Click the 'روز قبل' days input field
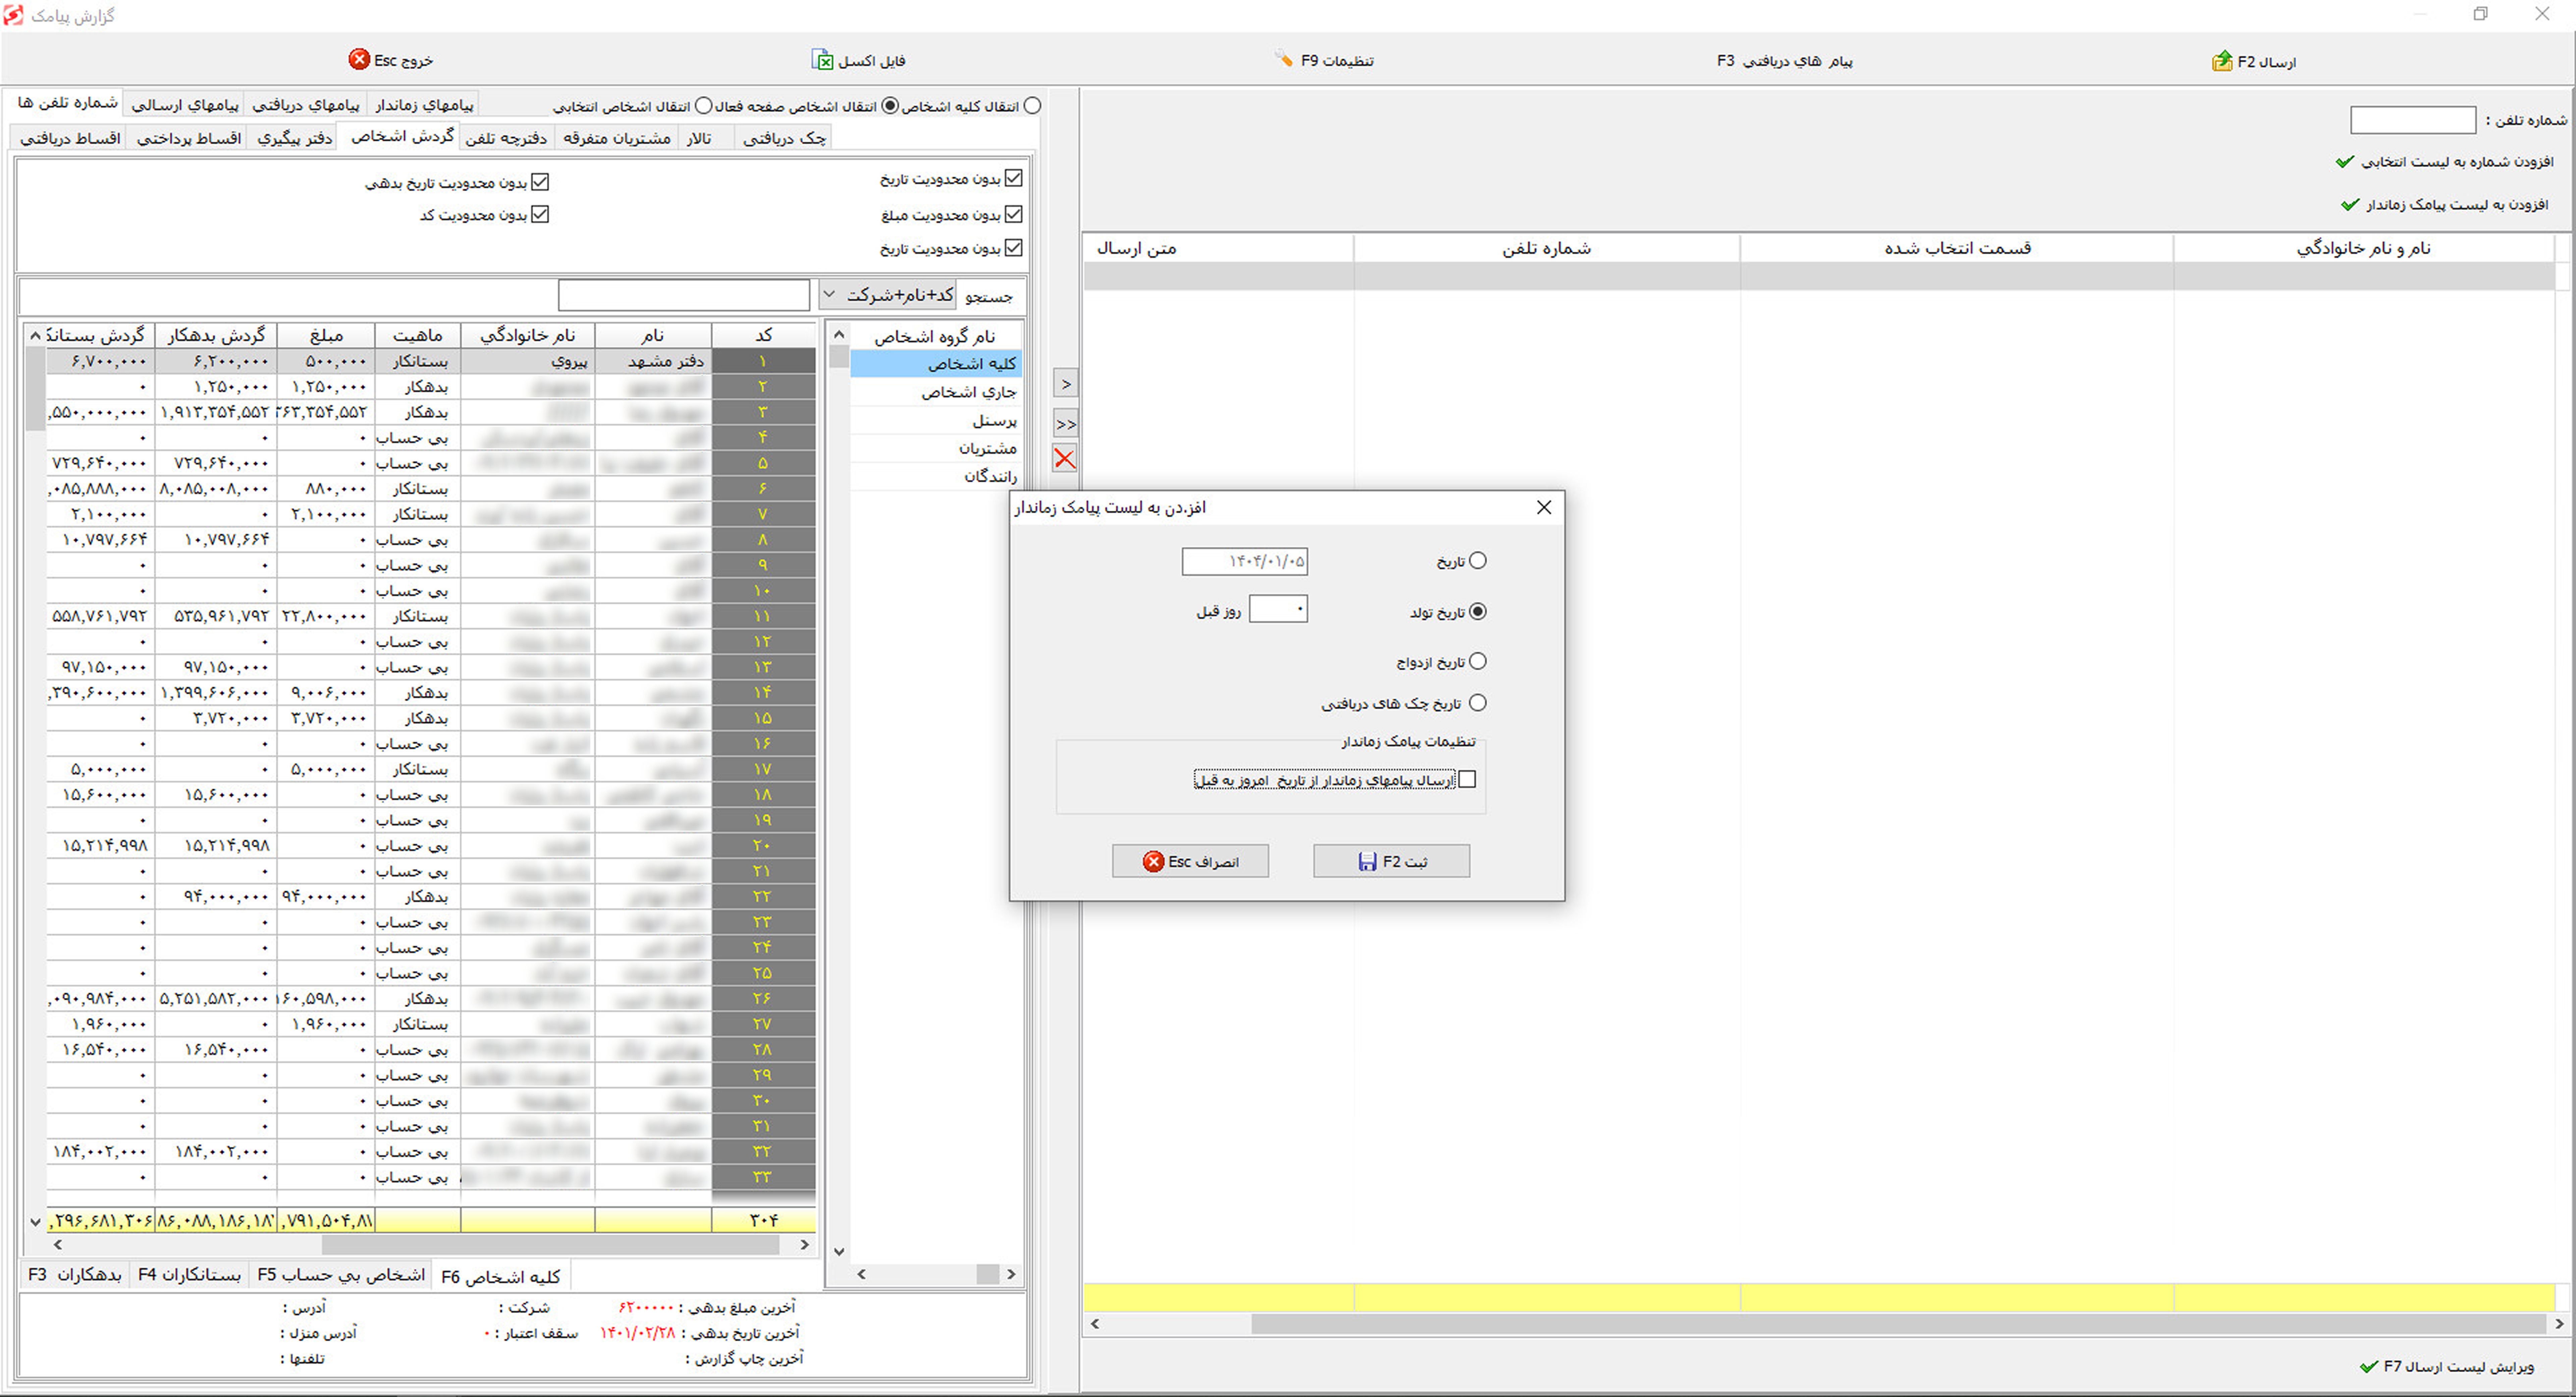This screenshot has height=1397, width=2576. click(1278, 609)
